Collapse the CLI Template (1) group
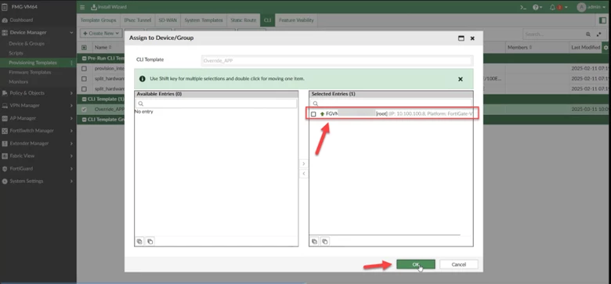This screenshot has width=611, height=284. tap(84, 99)
